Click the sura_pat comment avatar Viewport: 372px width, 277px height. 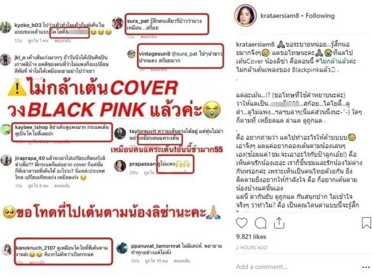coord(118,23)
